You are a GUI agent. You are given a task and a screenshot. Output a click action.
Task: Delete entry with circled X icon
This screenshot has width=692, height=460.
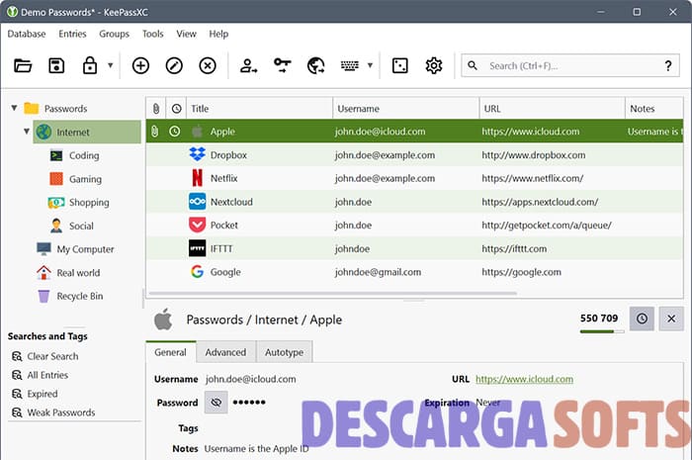[x=208, y=65]
